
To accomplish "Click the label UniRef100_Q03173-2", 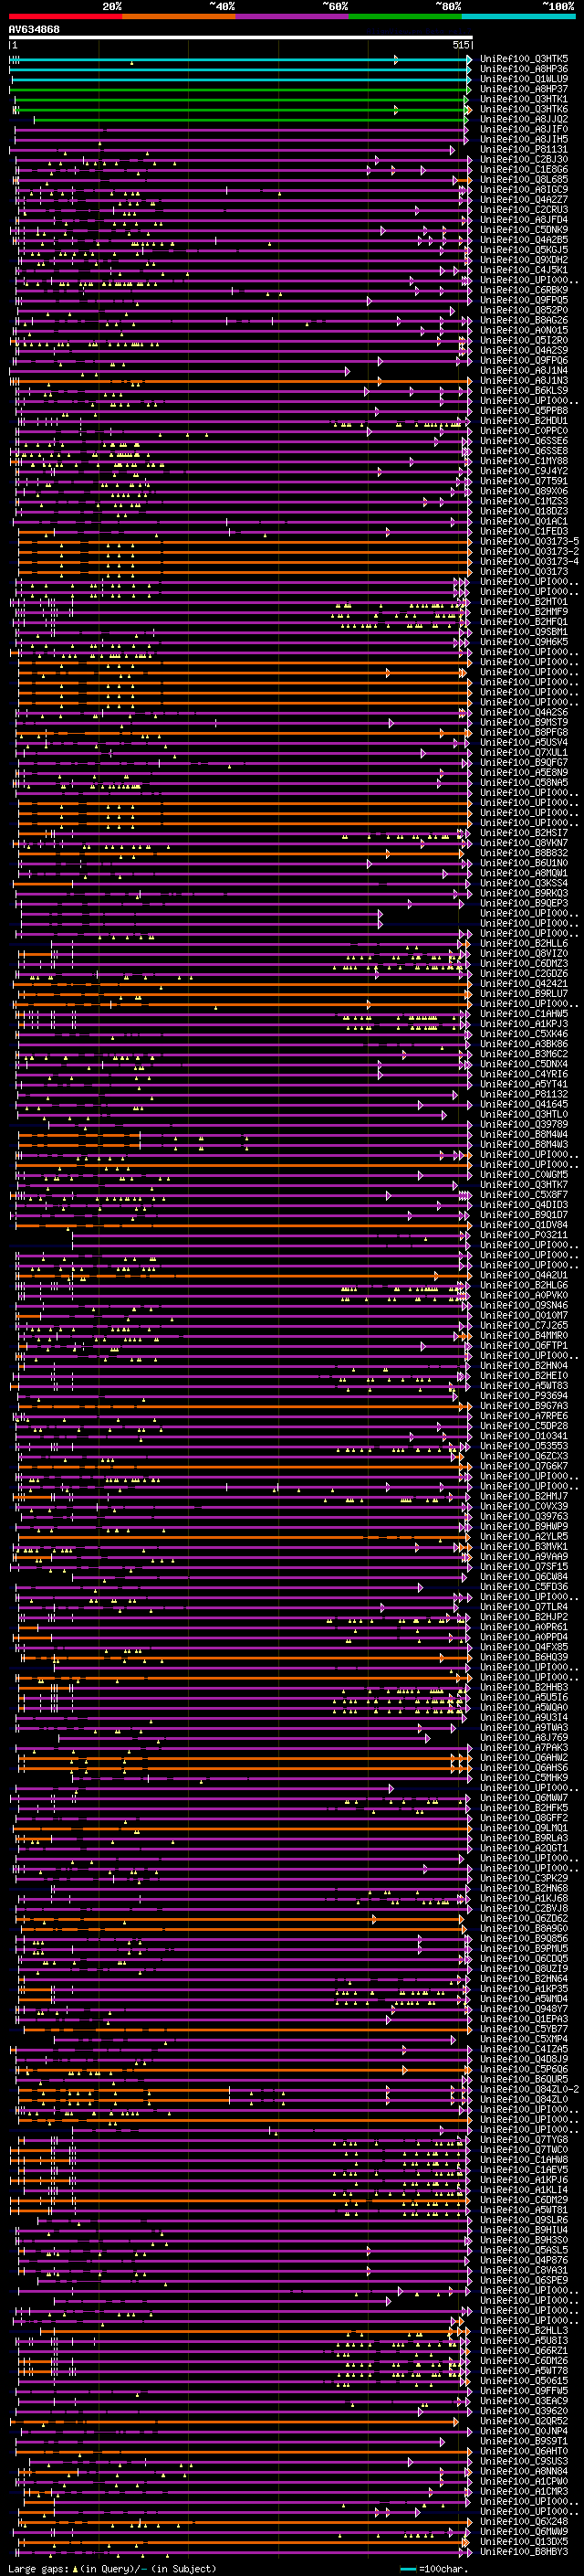I will (529, 552).
